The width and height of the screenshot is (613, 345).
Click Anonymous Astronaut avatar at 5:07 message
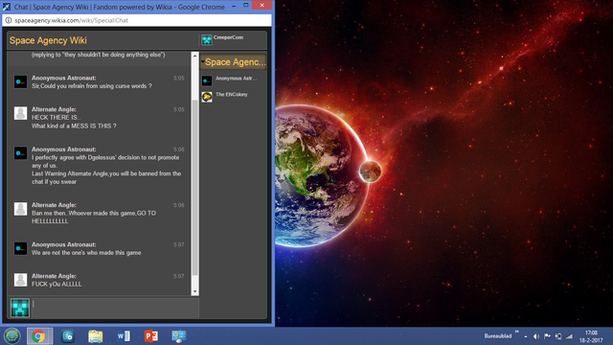[x=20, y=248]
